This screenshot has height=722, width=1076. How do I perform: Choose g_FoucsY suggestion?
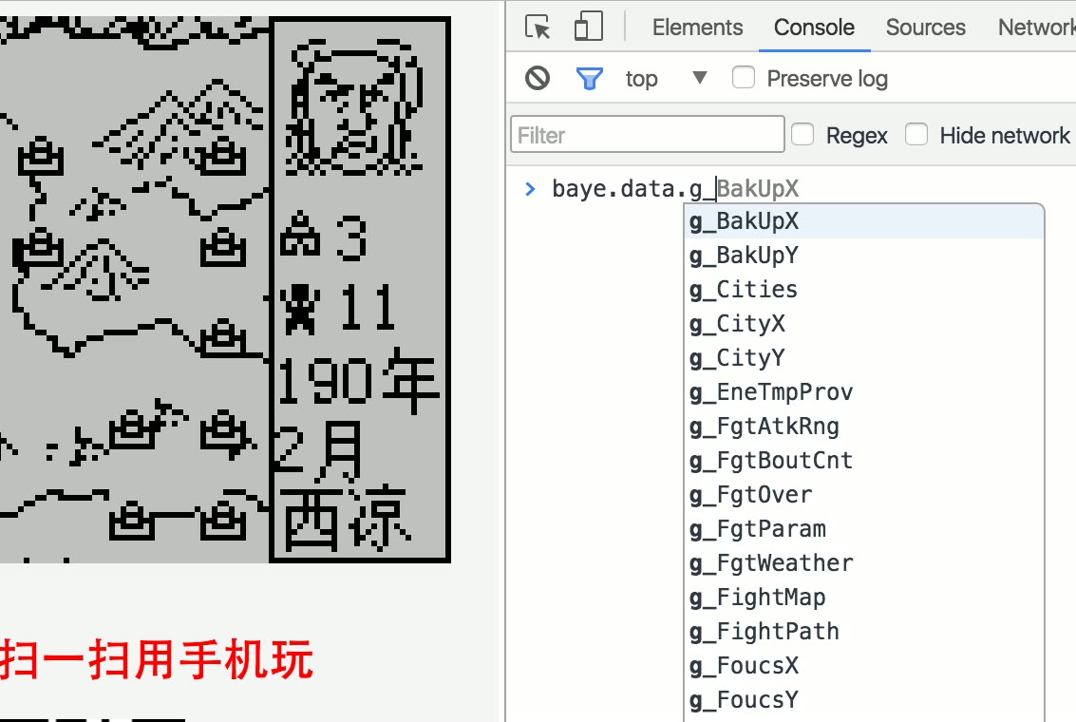point(864,700)
